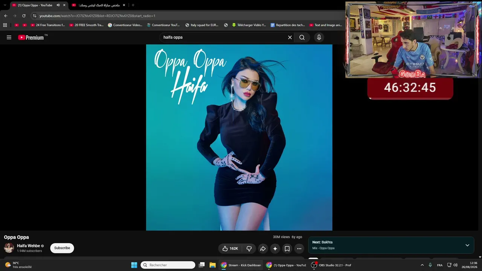Mute the Oppa Oppa tab audio
Screen dimensions: 482x271
tap(58, 5)
